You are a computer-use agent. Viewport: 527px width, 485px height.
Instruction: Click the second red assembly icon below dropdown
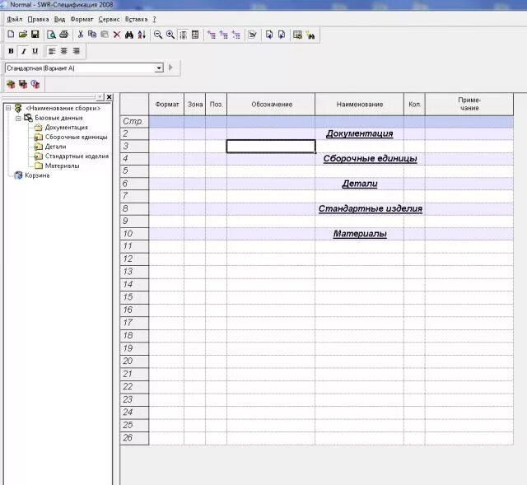click(23, 84)
